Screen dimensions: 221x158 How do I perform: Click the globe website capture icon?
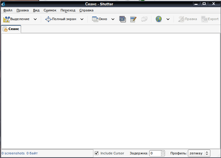[x=159, y=19]
